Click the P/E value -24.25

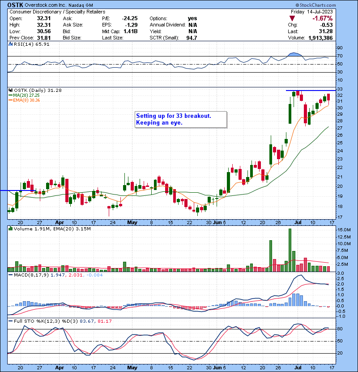pyautogui.click(x=130, y=18)
